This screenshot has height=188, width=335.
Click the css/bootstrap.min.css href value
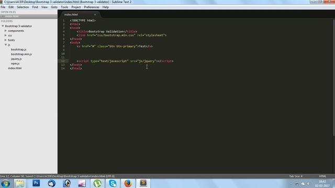click(x=116, y=35)
